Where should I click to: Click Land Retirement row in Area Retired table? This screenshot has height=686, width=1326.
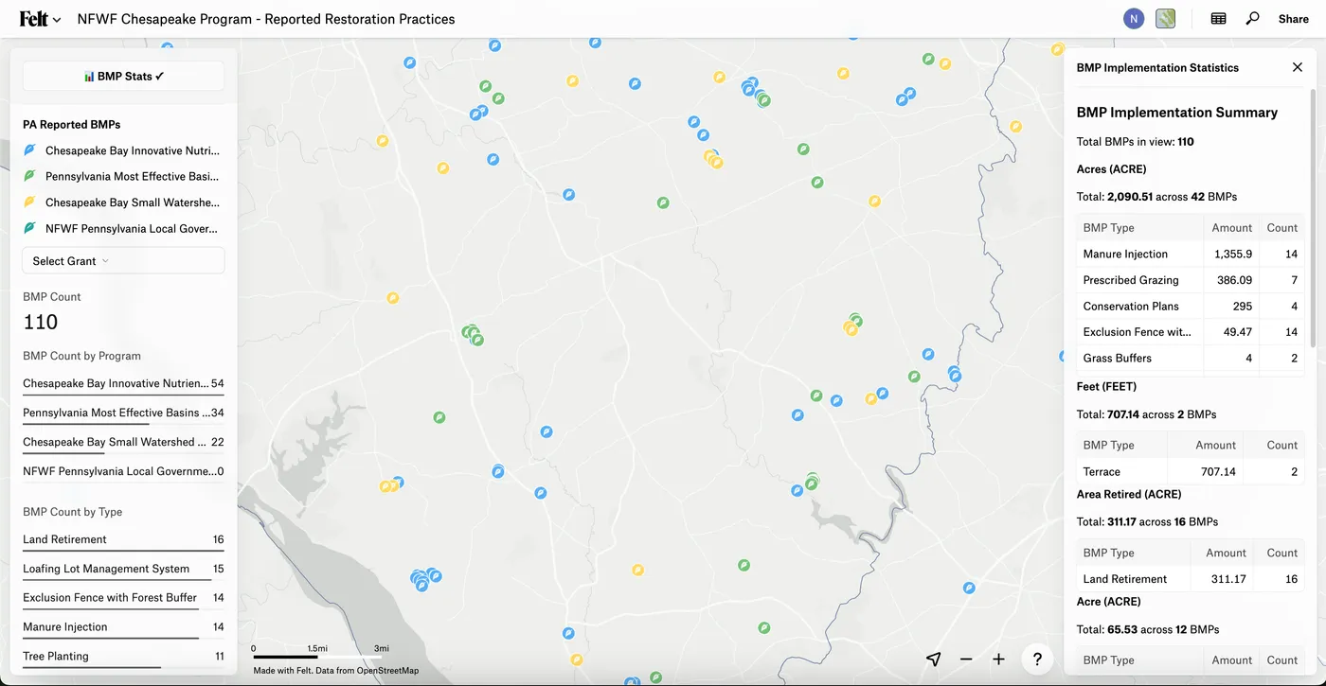point(1191,579)
